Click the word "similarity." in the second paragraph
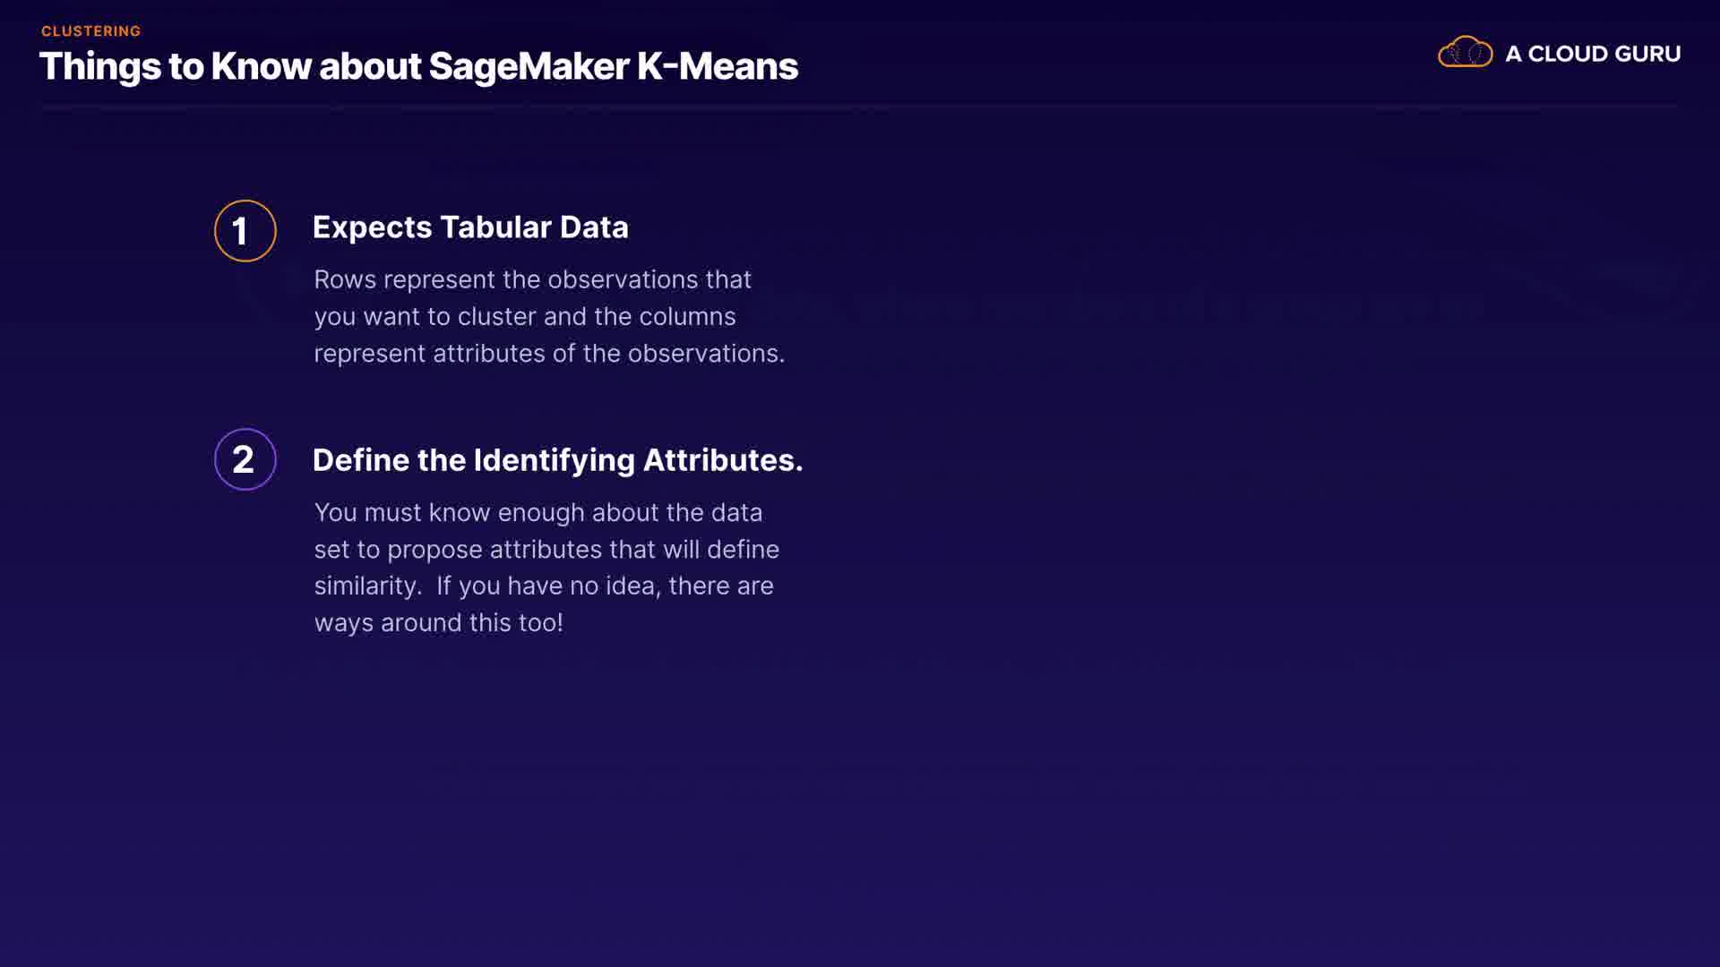 click(x=367, y=586)
